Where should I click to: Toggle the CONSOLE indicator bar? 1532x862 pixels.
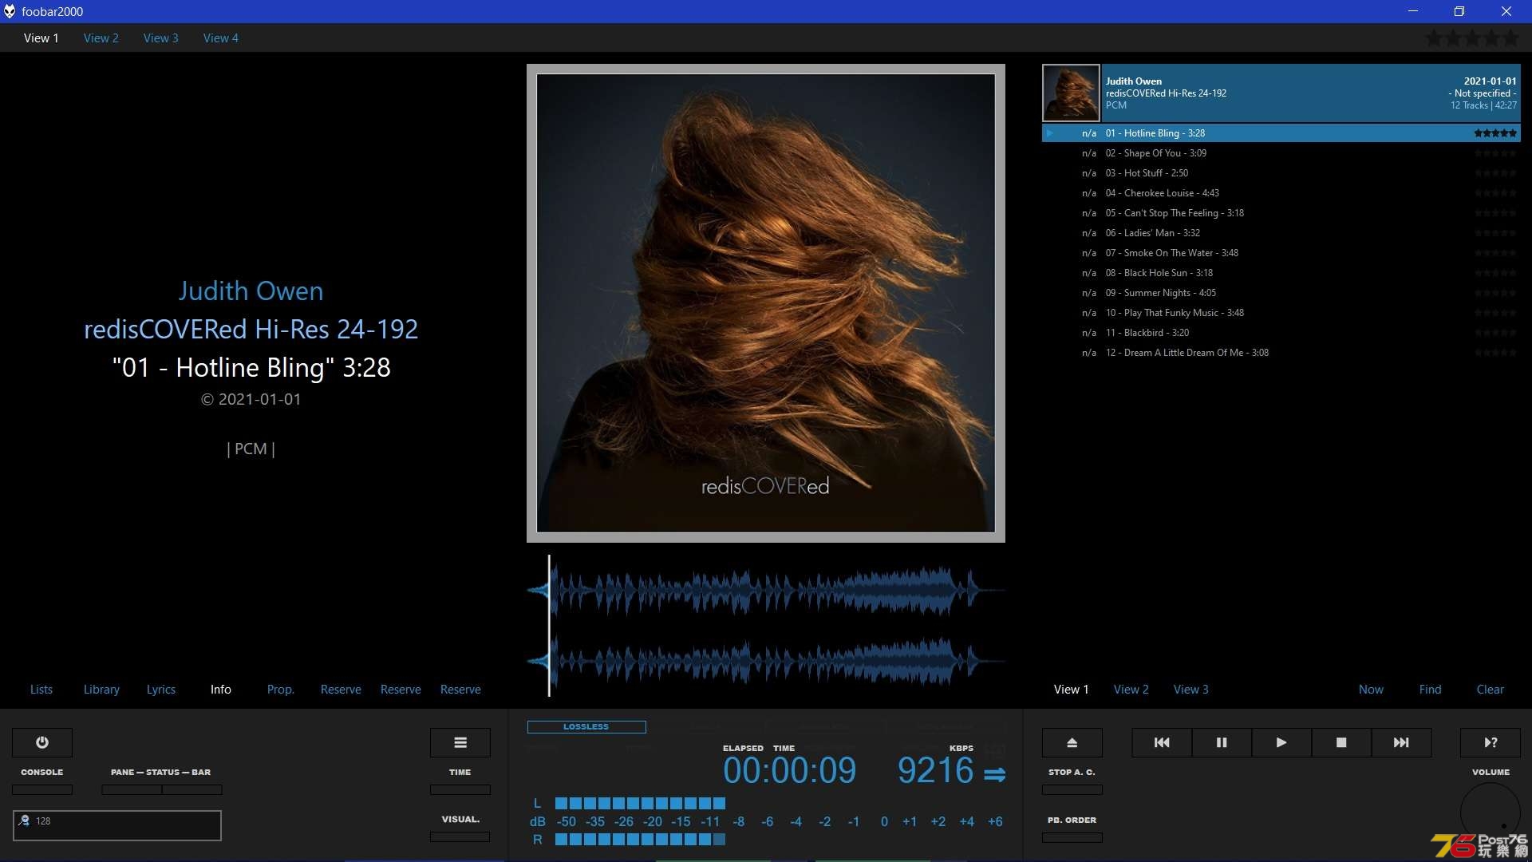coord(42,789)
